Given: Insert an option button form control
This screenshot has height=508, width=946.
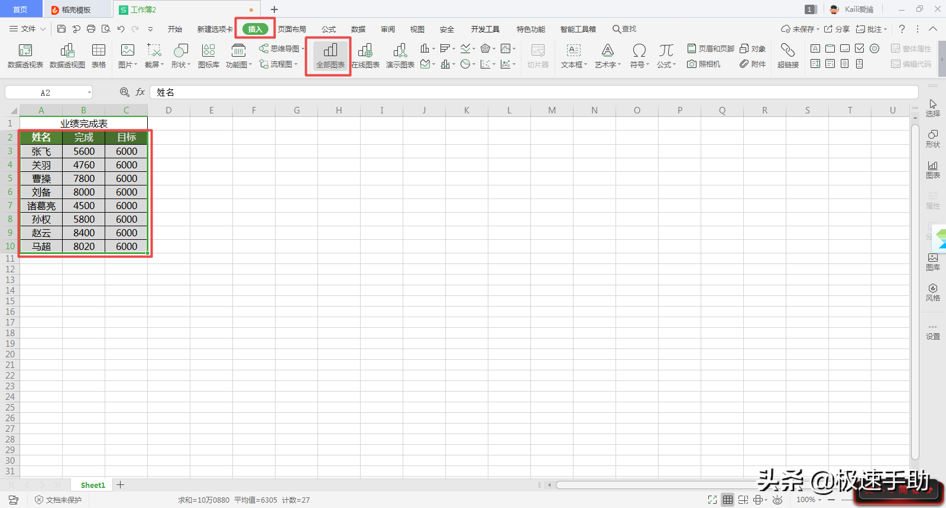Looking at the screenshot, I should click(x=874, y=48).
